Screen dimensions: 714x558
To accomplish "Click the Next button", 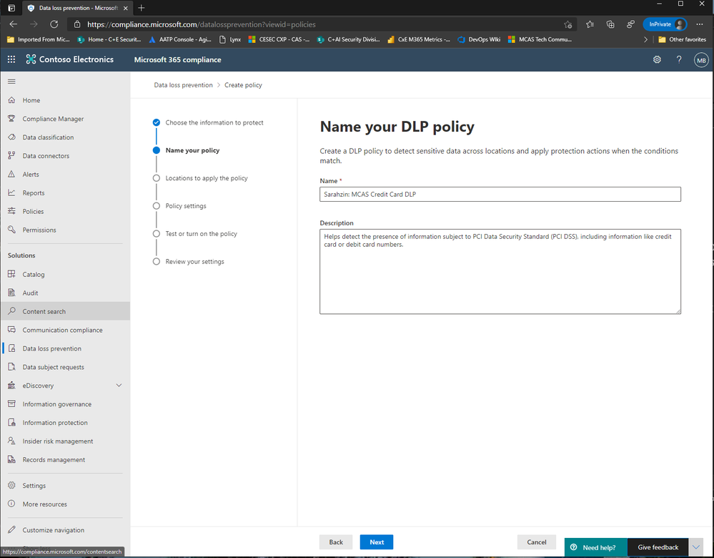I will coord(377,542).
